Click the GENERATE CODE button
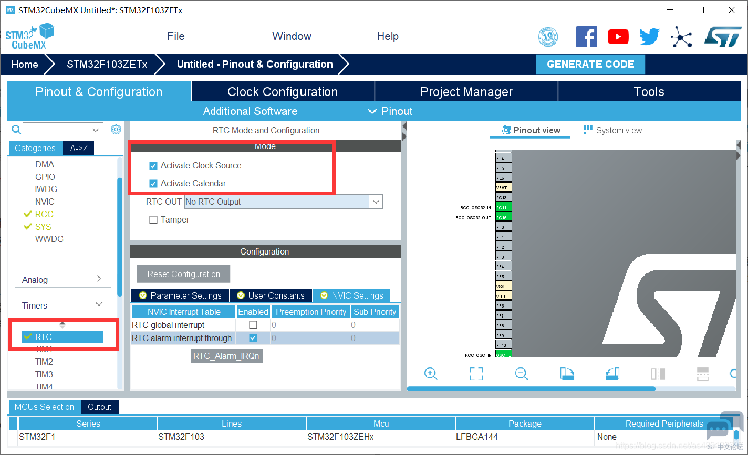This screenshot has width=748, height=455. point(590,64)
